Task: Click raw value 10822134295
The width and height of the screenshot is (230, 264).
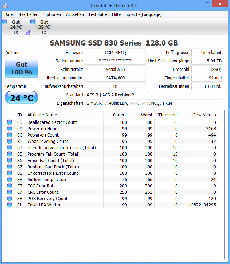Action: pos(202,205)
